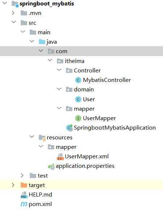
Task: Click the User class icon
Action: (x=78, y=99)
